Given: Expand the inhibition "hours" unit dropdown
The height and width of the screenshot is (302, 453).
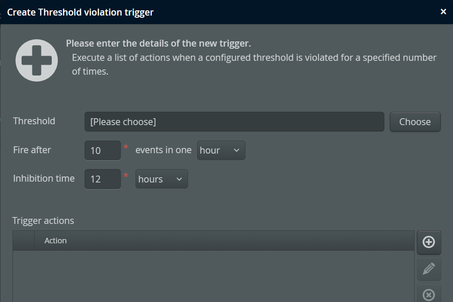Looking at the screenshot, I should tap(161, 179).
